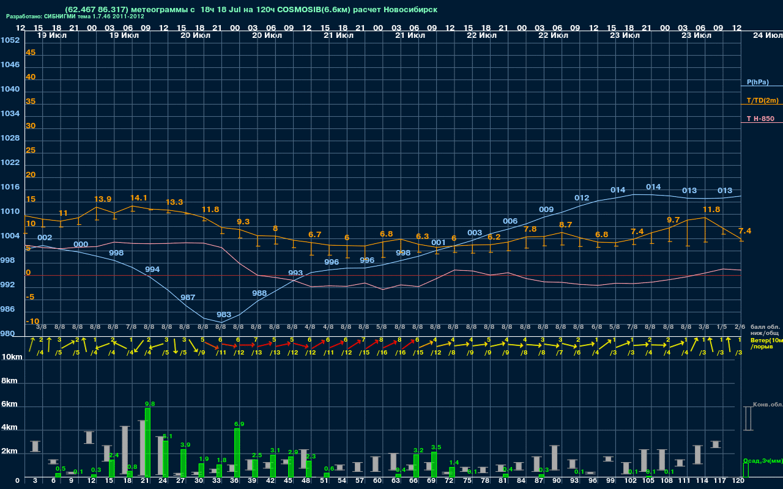783x489 pixels.
Task: Click the 9.3 temperature value
Action: click(x=243, y=221)
